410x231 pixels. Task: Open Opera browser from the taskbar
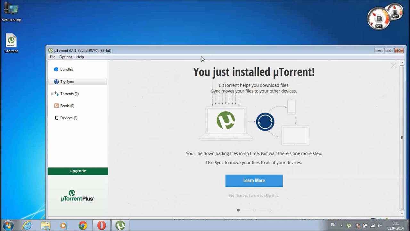[102, 226]
